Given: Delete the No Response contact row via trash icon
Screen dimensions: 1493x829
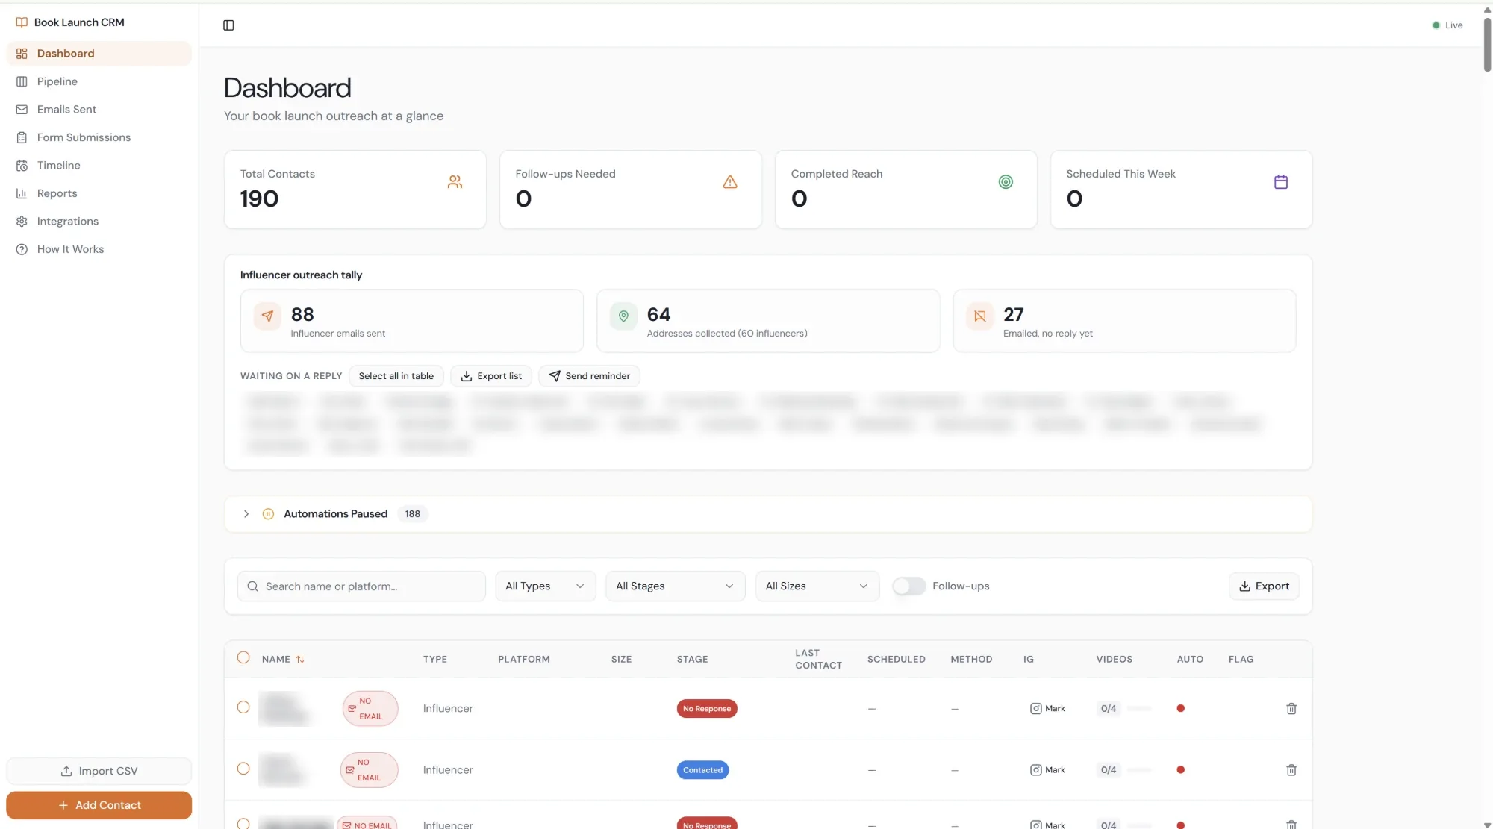Looking at the screenshot, I should point(1291,709).
